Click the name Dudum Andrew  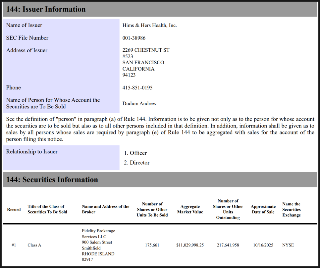(x=139, y=103)
